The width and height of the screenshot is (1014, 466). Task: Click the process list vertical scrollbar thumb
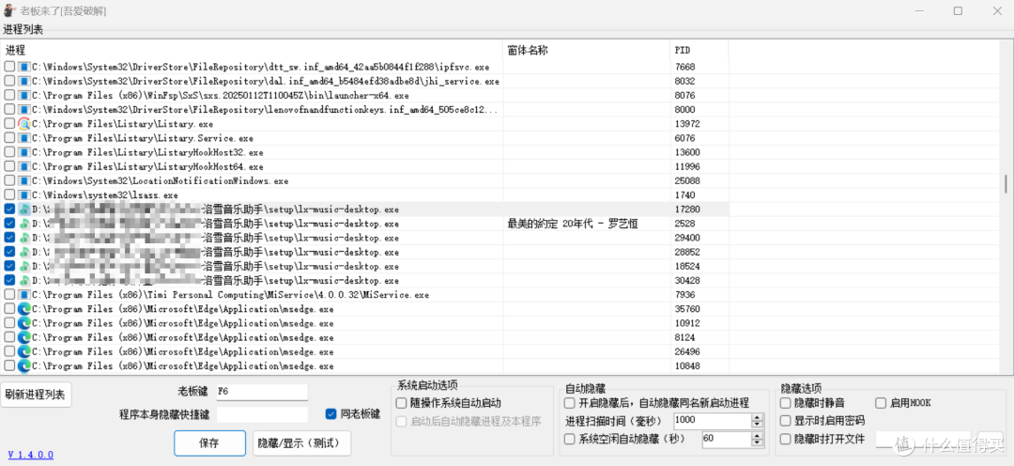click(1006, 184)
